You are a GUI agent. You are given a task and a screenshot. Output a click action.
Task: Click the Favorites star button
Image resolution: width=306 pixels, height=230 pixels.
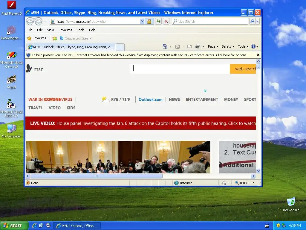(37, 38)
